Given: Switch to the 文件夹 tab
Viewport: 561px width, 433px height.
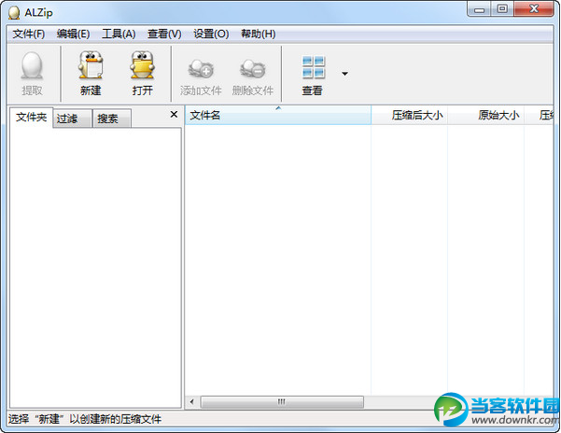Looking at the screenshot, I should 31,117.
